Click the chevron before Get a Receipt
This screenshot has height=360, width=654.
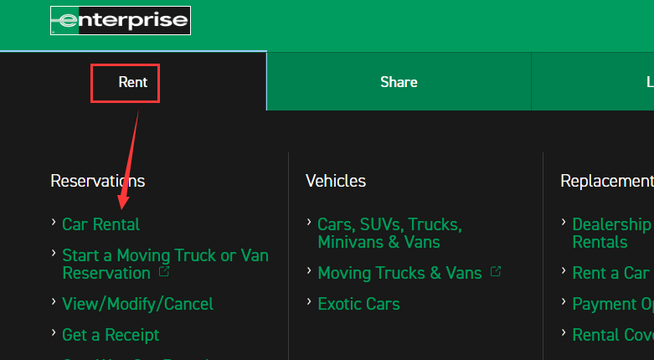pyautogui.click(x=54, y=333)
